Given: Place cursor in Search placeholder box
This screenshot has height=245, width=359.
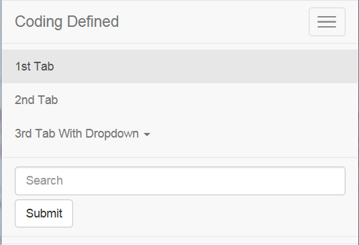Looking at the screenshot, I should click(x=181, y=181).
